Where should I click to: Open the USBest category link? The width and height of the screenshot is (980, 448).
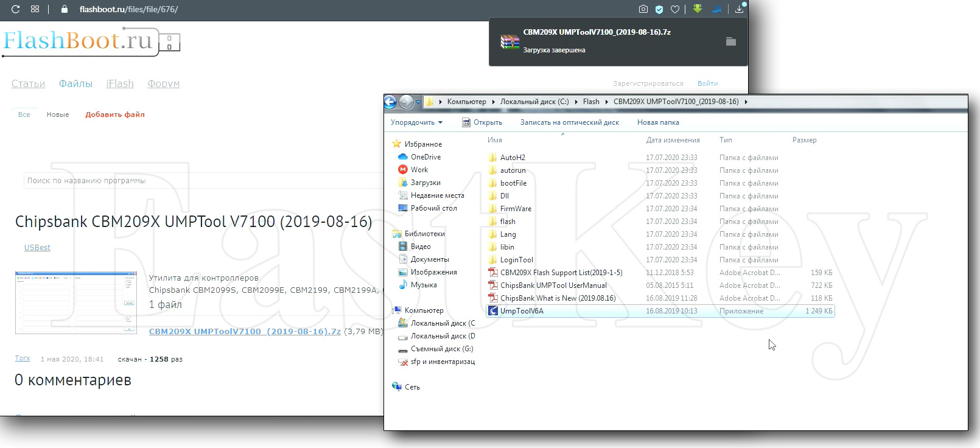point(37,248)
